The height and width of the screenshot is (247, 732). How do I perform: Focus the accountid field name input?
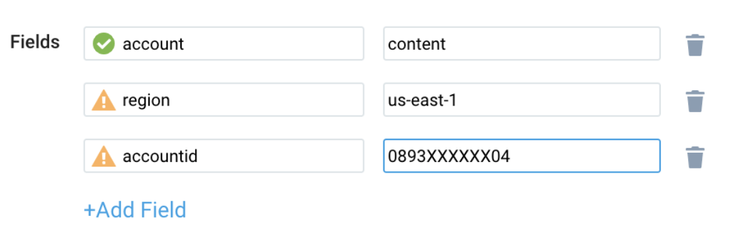click(224, 155)
